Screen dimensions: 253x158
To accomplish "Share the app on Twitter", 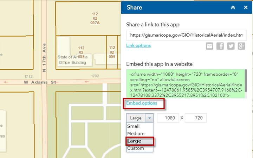I will pyautogui.click(x=231, y=46).
